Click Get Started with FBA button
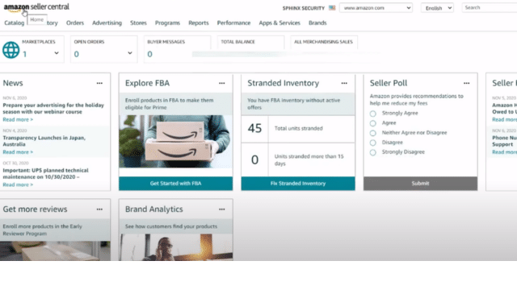Viewport: 517px width, 290px height. pos(176,184)
